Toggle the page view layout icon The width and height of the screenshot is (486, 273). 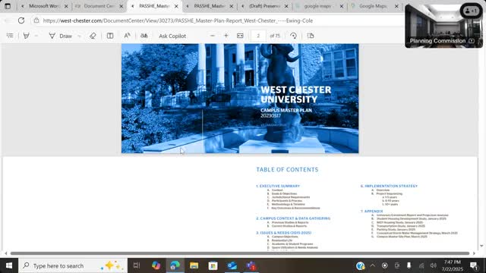point(110,36)
